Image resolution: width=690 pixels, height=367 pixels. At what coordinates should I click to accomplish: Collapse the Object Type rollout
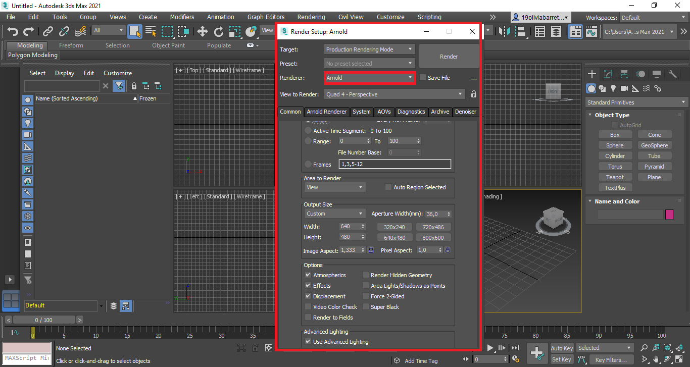[x=611, y=115]
